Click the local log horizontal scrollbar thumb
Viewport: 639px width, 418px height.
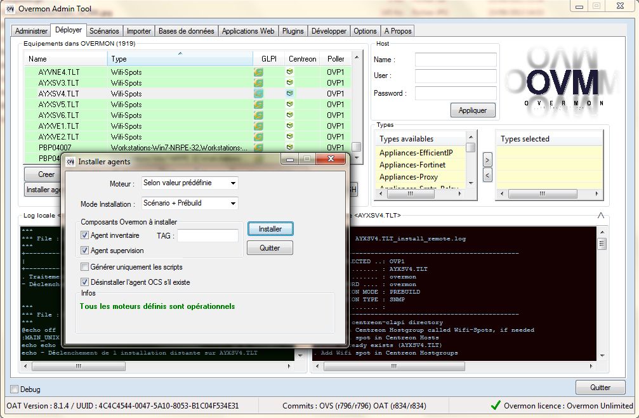[x=79, y=366]
